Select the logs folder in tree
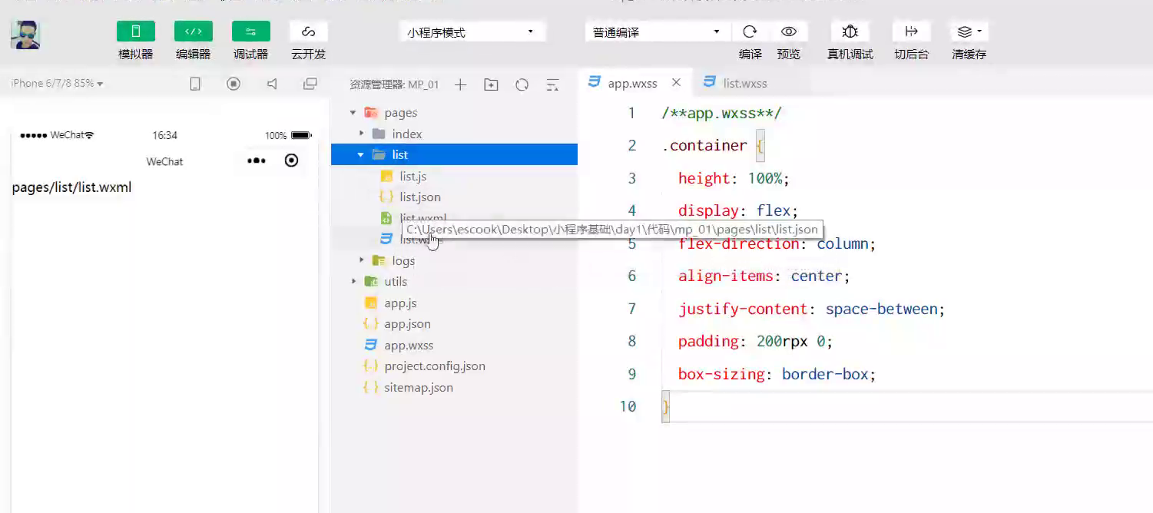Screen dimensions: 1153x513 tap(454, 260)
